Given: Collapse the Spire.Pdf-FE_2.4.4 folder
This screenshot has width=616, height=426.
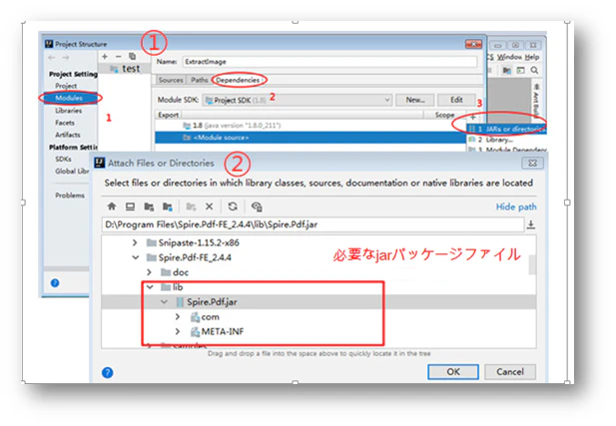Looking at the screenshot, I should pyautogui.click(x=136, y=257).
